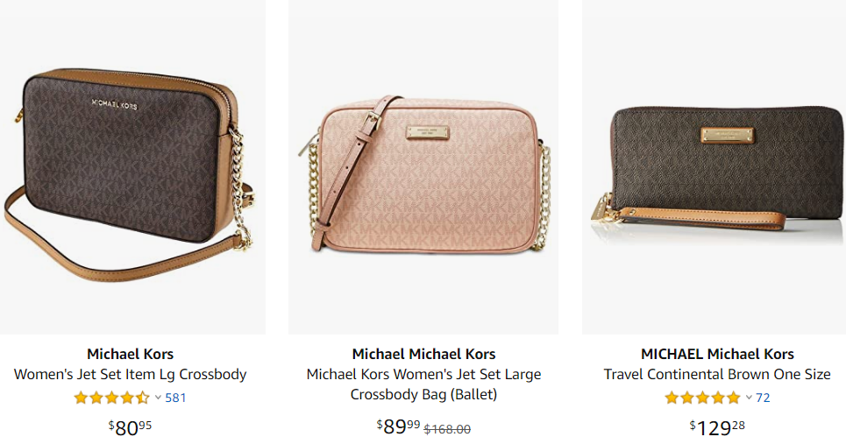Select the $89.99 price
The image size is (846, 444).
[x=398, y=426]
